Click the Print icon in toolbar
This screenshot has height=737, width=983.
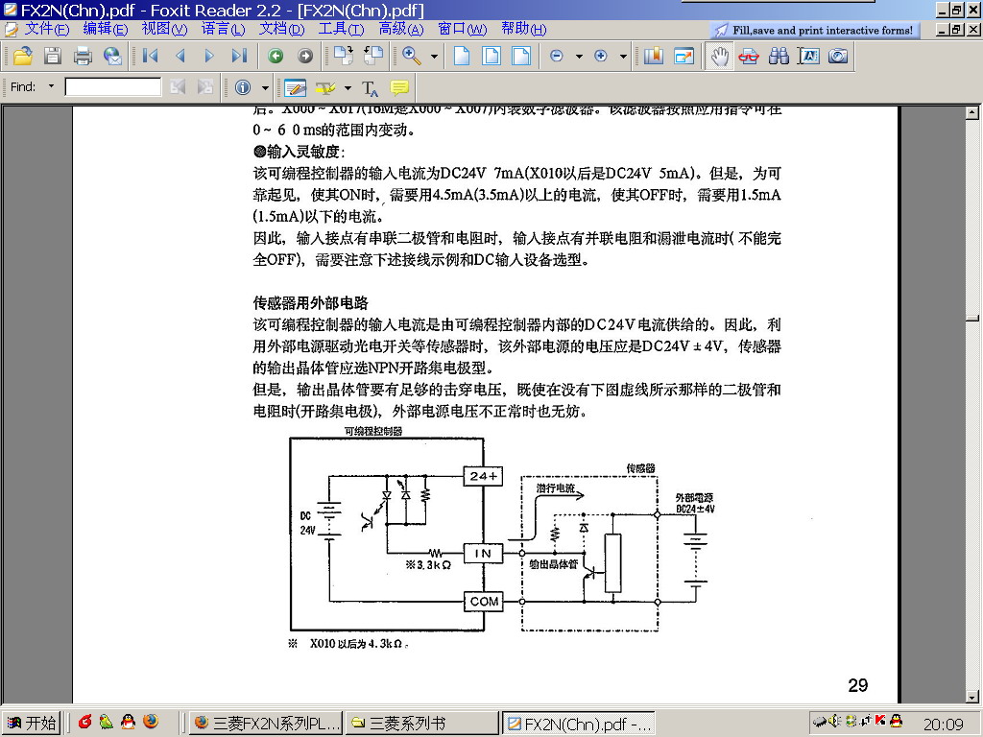click(x=83, y=56)
